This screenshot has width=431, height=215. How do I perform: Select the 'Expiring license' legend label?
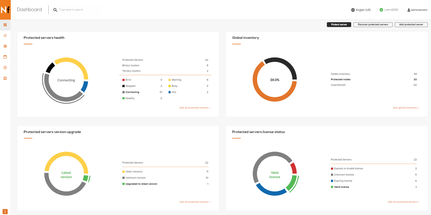[x=343, y=181]
